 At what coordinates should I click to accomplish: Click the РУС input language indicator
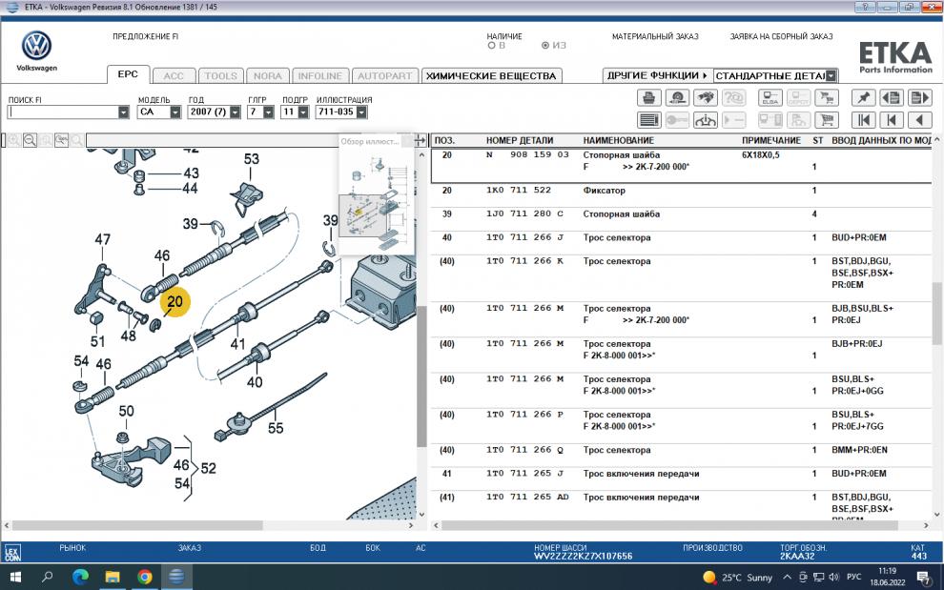coord(853,577)
